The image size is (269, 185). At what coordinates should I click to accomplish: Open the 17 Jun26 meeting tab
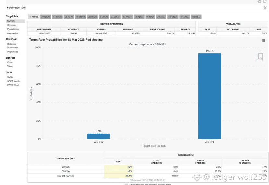tap(57, 17)
